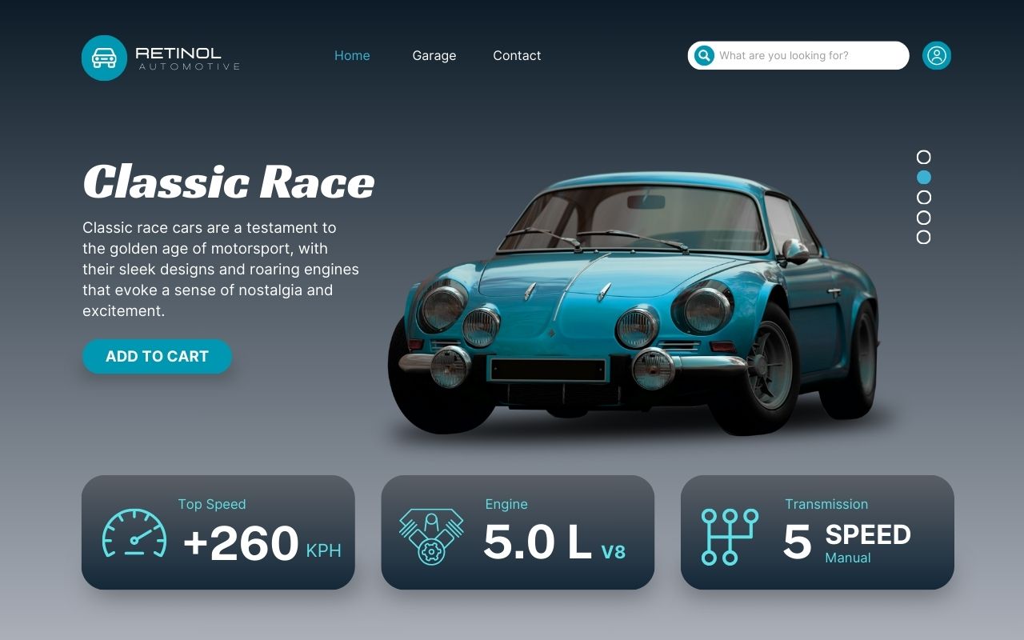Image resolution: width=1024 pixels, height=640 pixels.
Task: Open the Contact menu item
Action: pos(517,55)
